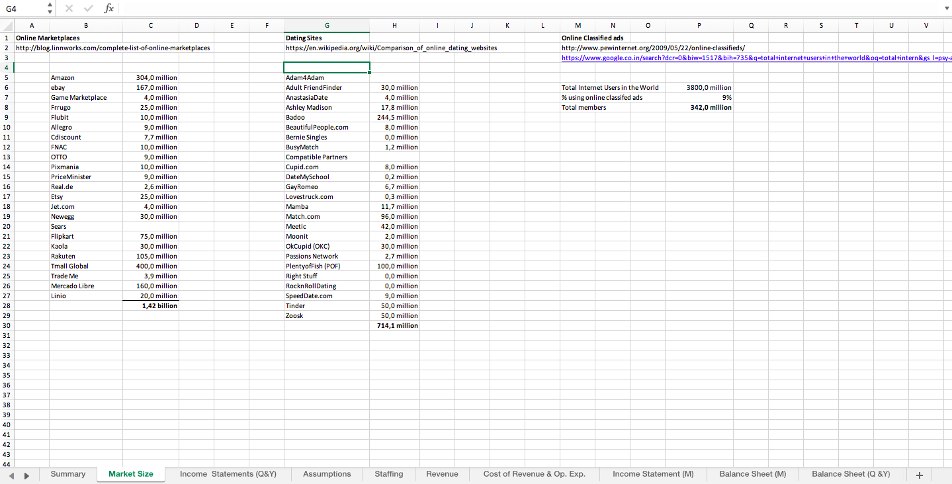Click the cancel (X) formula entry icon
The height and width of the screenshot is (484, 952).
(69, 8)
